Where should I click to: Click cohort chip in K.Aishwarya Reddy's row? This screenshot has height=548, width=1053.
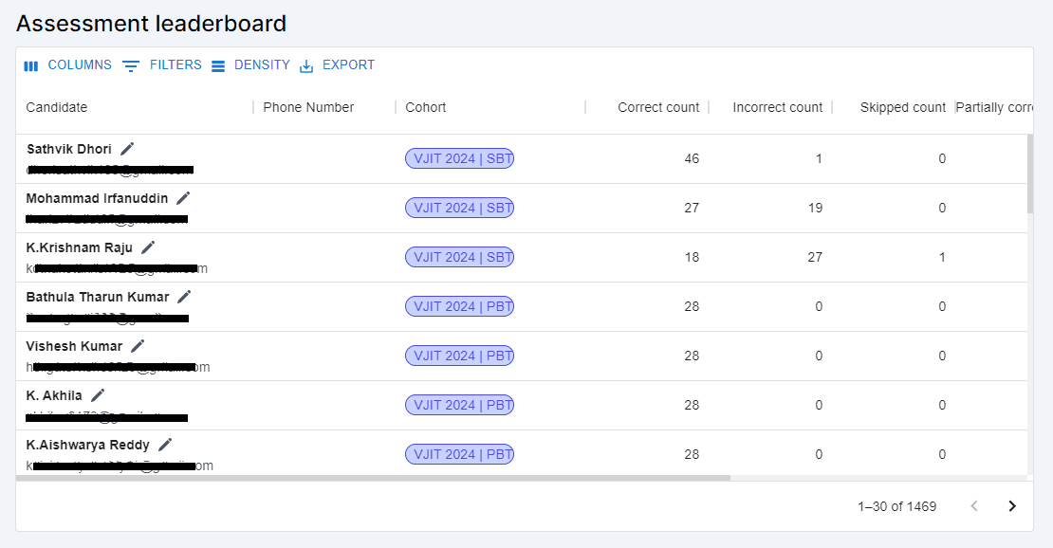[x=459, y=455]
